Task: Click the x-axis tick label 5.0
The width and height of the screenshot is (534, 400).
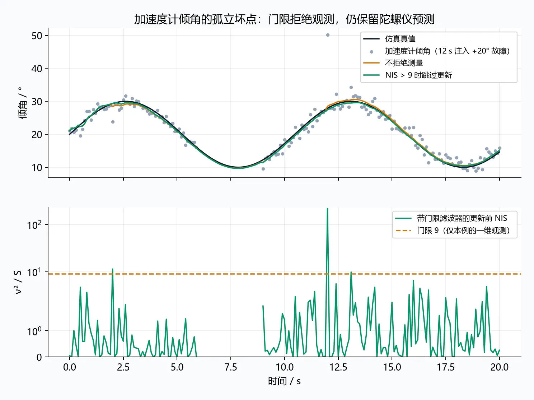Action: 177,367
